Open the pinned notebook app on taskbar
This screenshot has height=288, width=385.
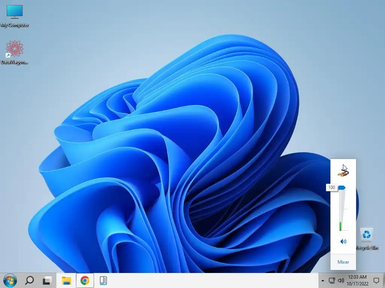(103, 280)
